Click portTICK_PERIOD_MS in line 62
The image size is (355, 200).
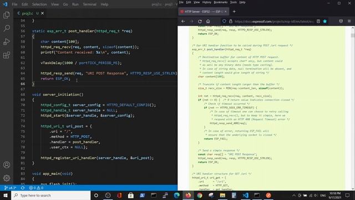pyautogui.click(x=98, y=63)
